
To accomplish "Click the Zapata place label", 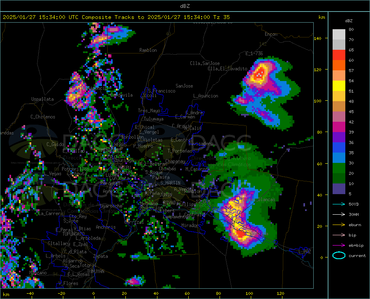I will [x=101, y=256].
